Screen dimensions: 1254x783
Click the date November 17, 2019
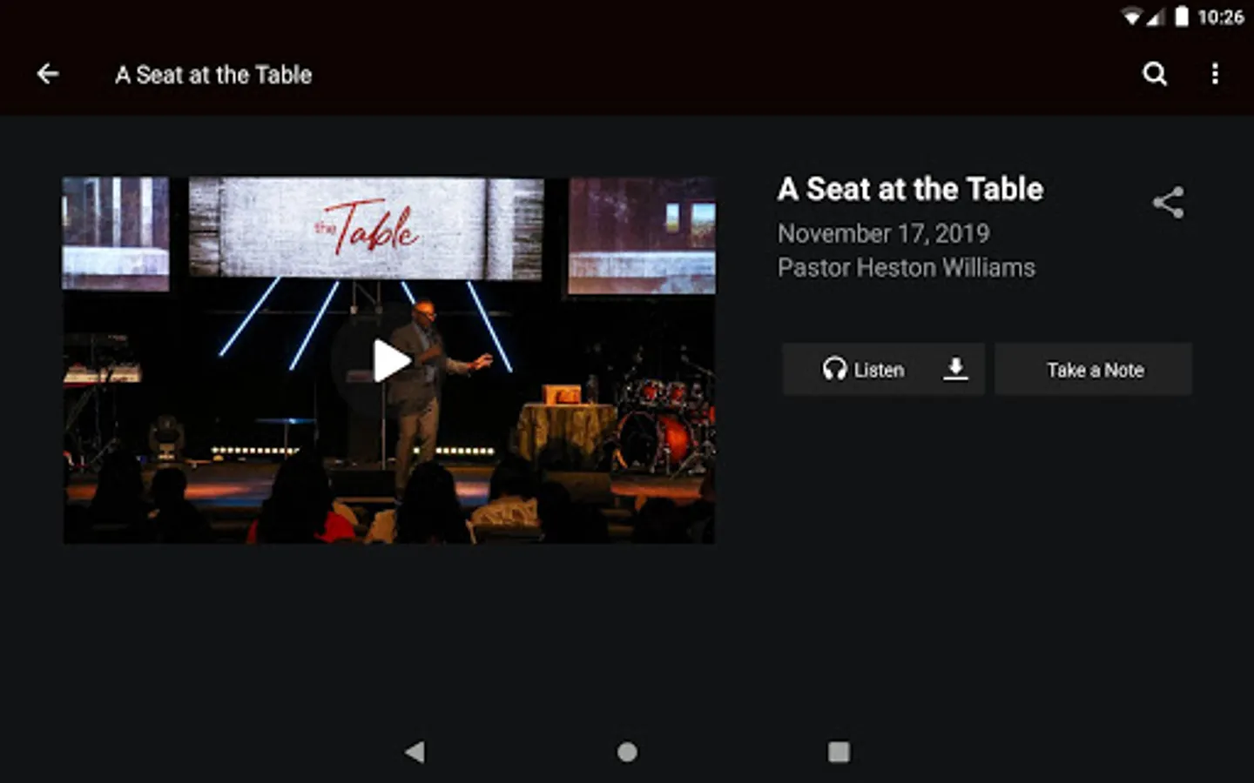(x=883, y=233)
